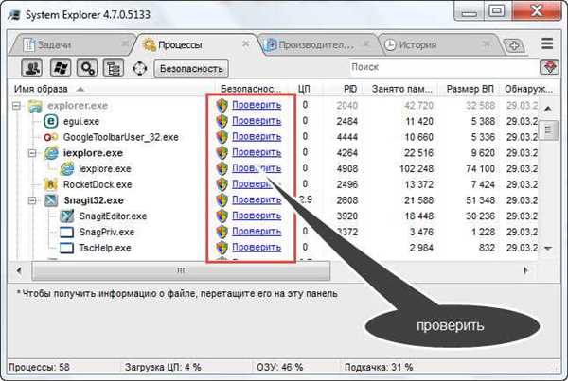Click status bar Подкачка: 31 %
568x381 pixels.
379,367
